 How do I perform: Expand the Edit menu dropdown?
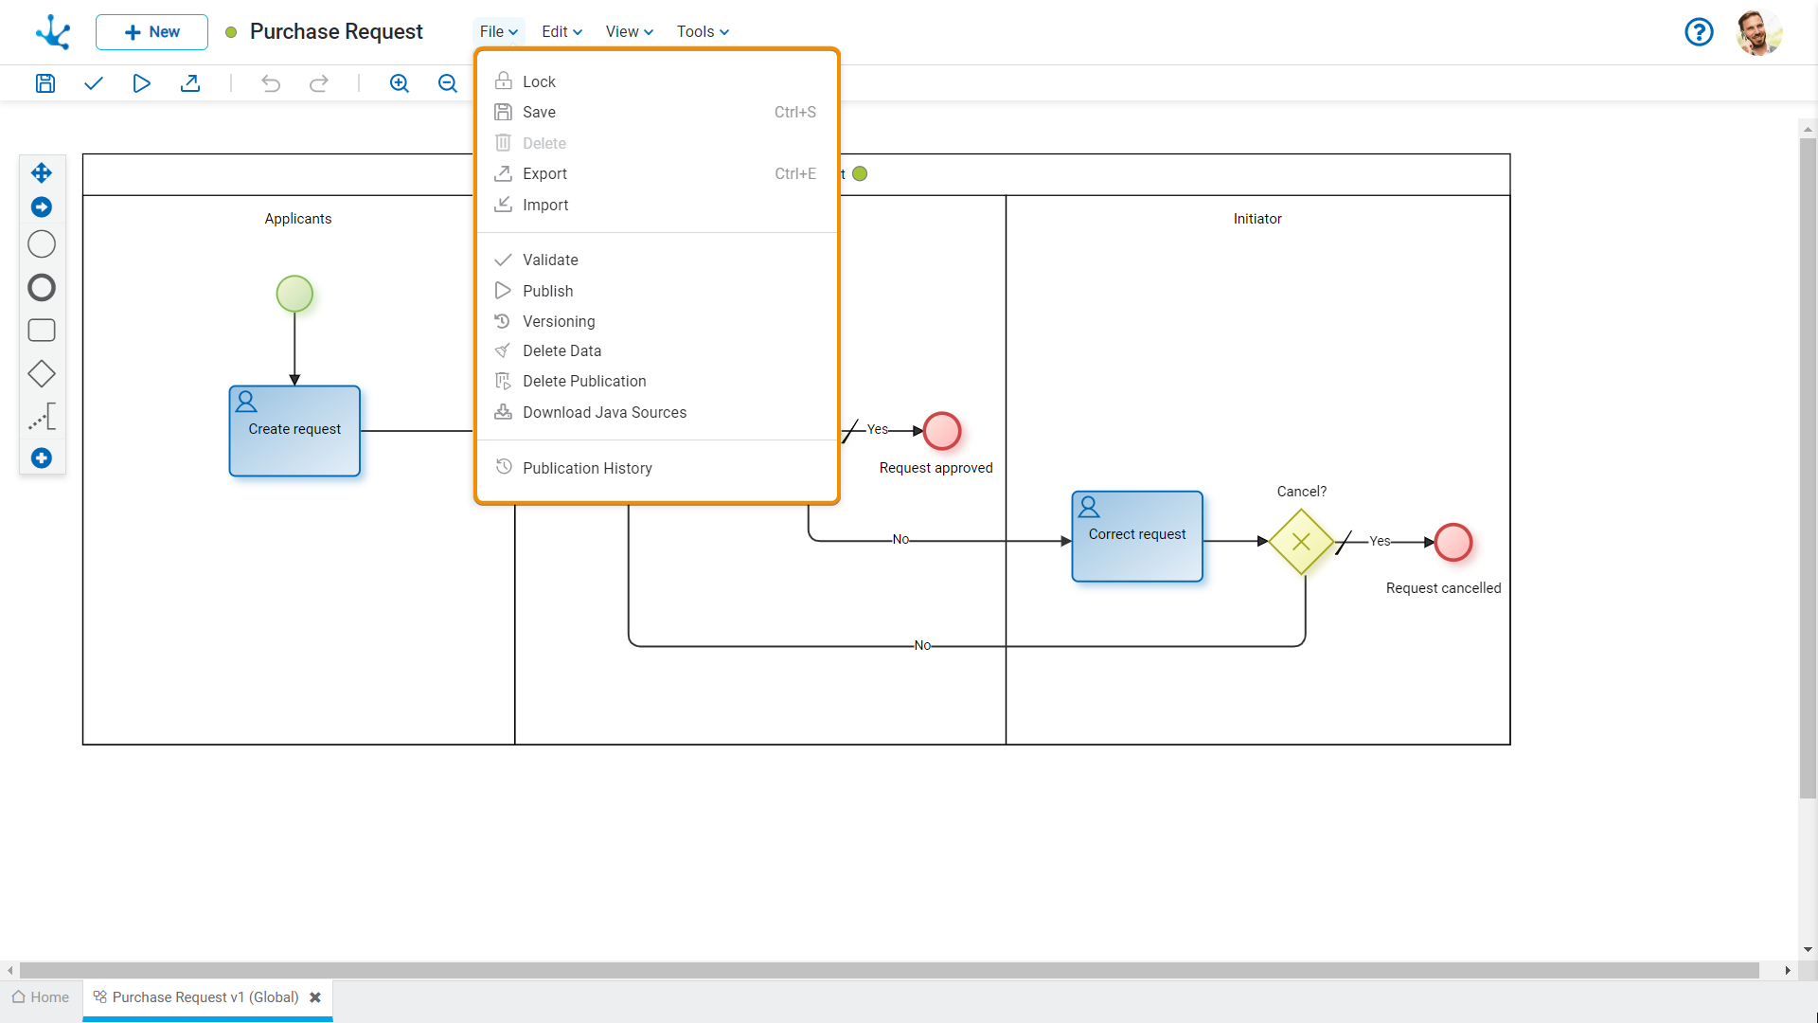coord(561,32)
